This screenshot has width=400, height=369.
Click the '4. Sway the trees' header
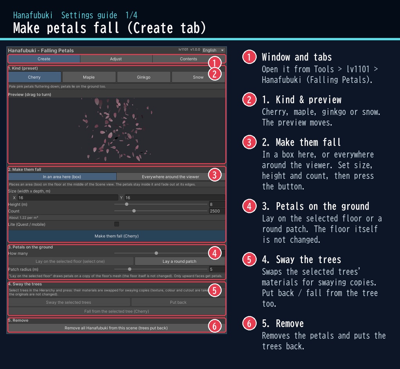[x=25, y=284]
